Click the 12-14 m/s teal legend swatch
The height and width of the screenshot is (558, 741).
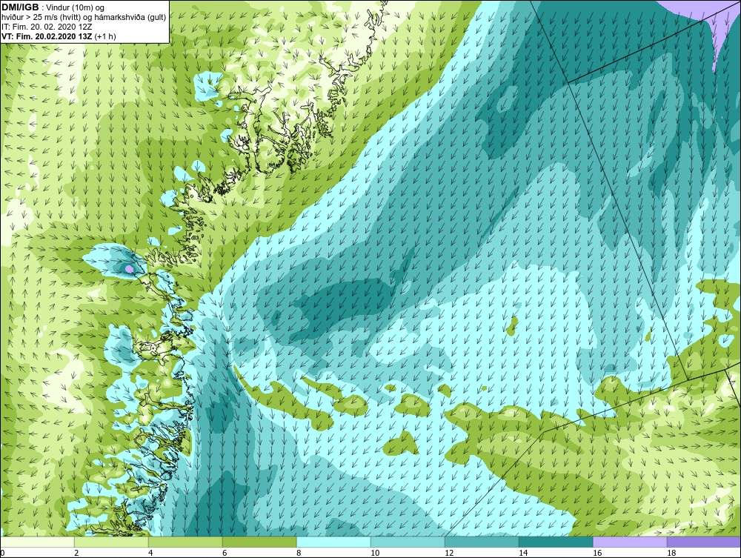click(x=482, y=542)
